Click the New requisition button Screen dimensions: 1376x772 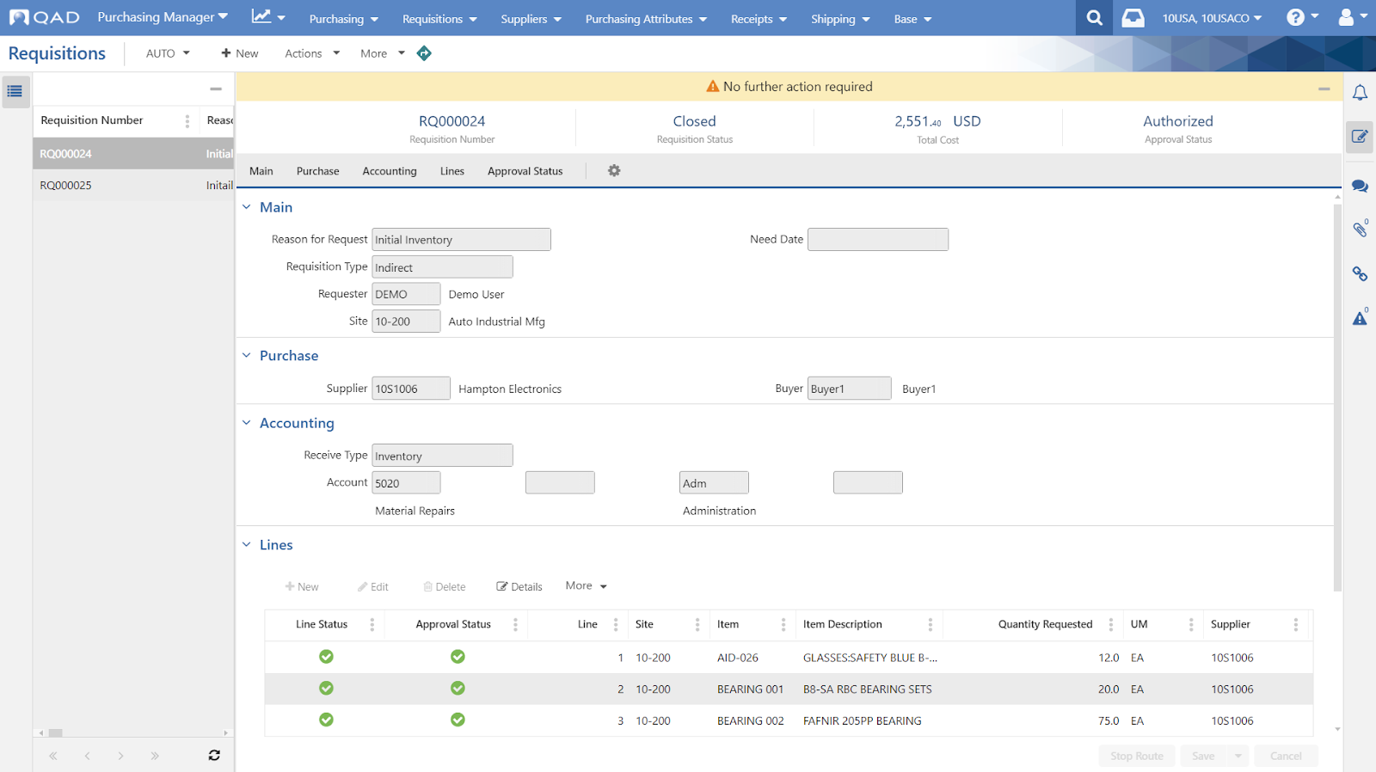click(239, 53)
